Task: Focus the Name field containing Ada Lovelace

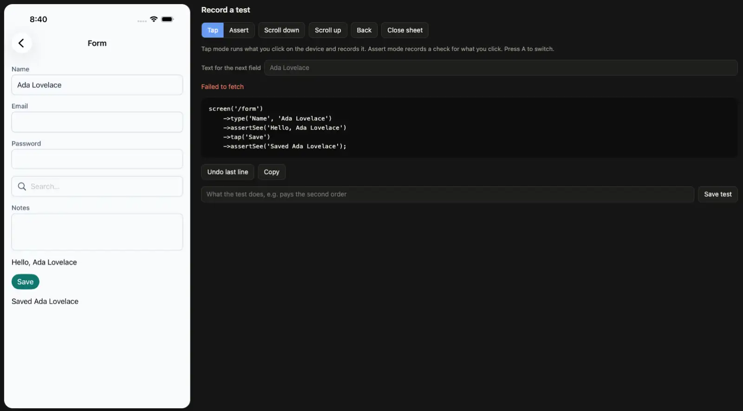Action: [x=97, y=85]
